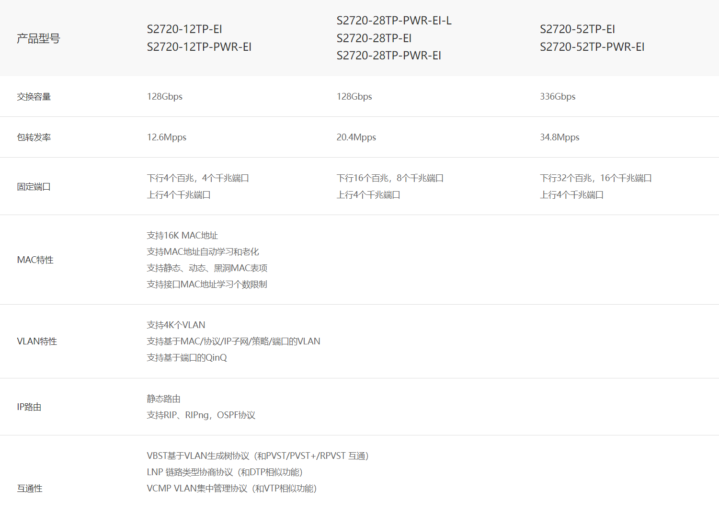Select the 34.8Mpps forwarding rate value
Image resolution: width=719 pixels, height=513 pixels.
pyautogui.click(x=559, y=137)
